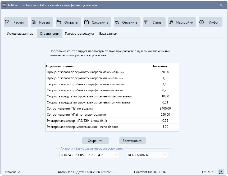This screenshot has width=228, height=176.
Task: Click the Сохранить button below the table
Action: pos(95,141)
